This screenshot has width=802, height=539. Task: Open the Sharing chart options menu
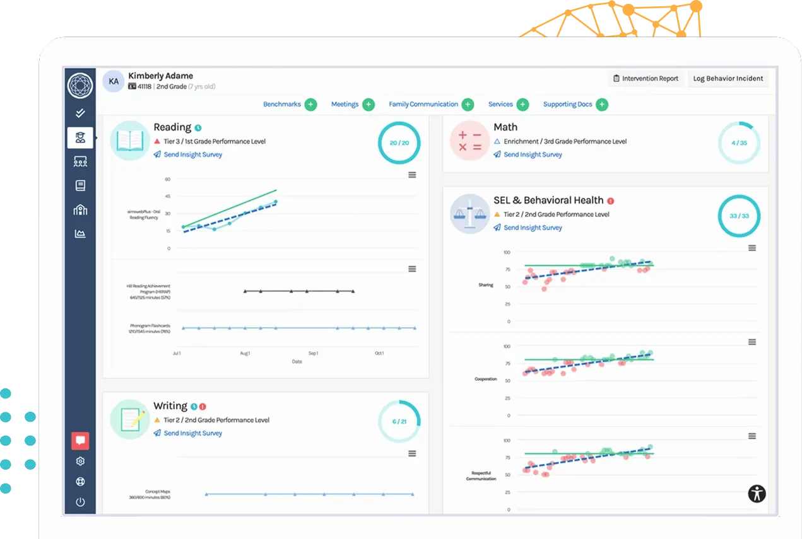752,248
